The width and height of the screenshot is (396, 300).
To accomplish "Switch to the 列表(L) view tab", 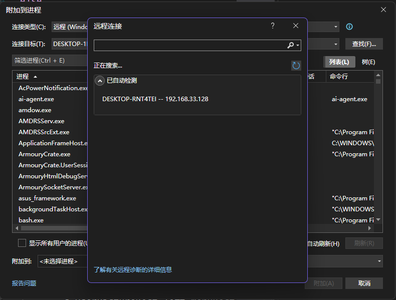I will pyautogui.click(x=339, y=62).
